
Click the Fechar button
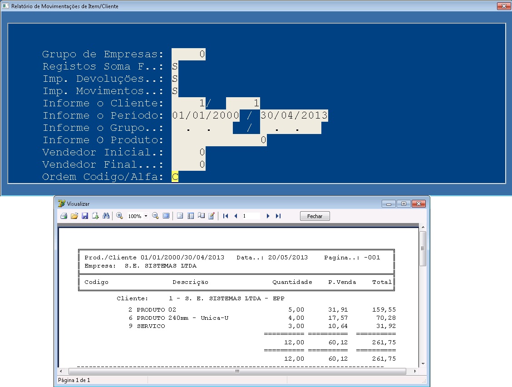[x=315, y=216]
